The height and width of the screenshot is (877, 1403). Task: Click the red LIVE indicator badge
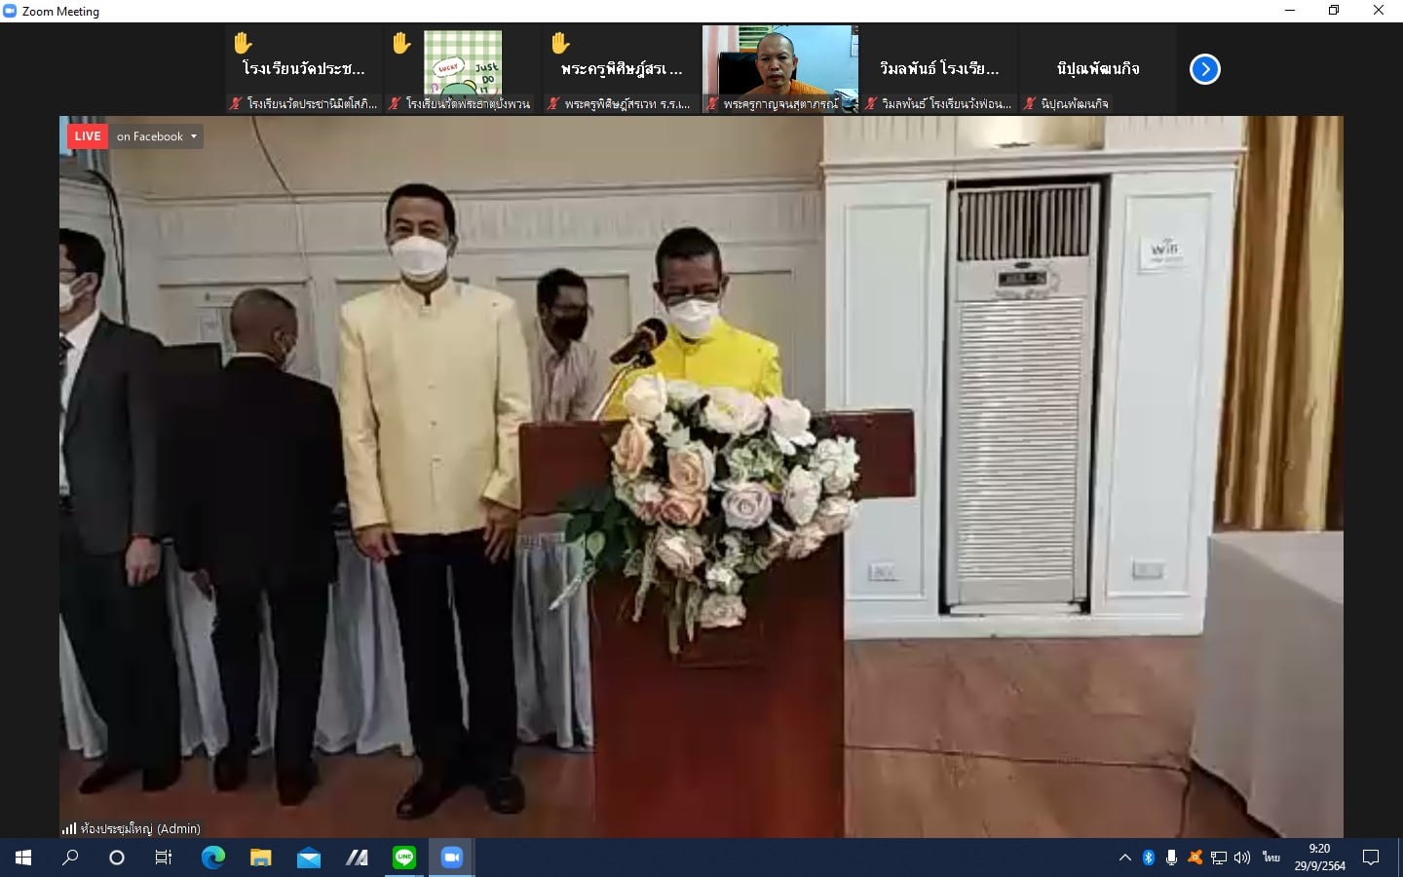(87, 136)
